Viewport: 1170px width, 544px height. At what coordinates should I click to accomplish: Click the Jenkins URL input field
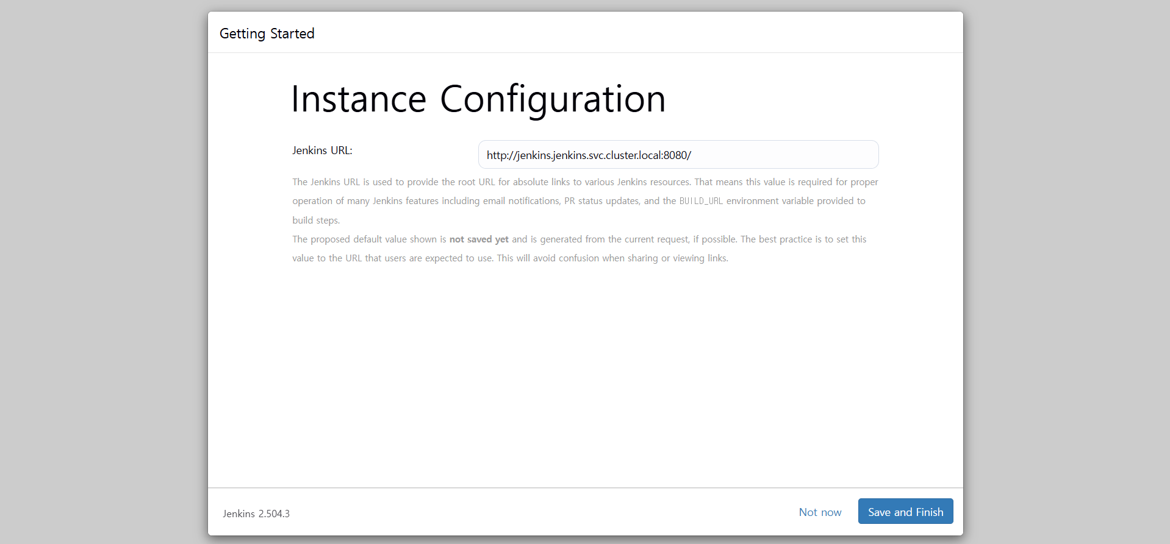pyautogui.click(x=678, y=155)
